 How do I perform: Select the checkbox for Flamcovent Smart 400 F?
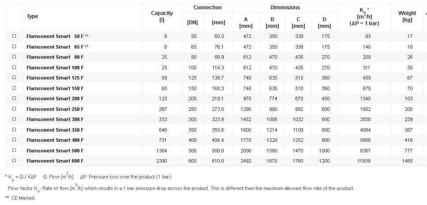(x=14, y=140)
